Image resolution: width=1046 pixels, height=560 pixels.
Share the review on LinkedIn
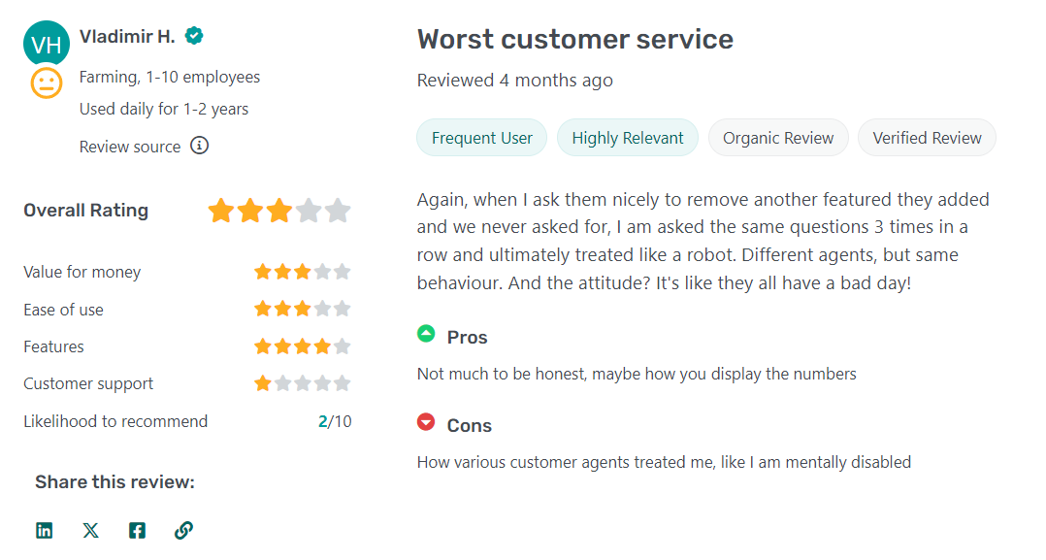[x=44, y=531]
